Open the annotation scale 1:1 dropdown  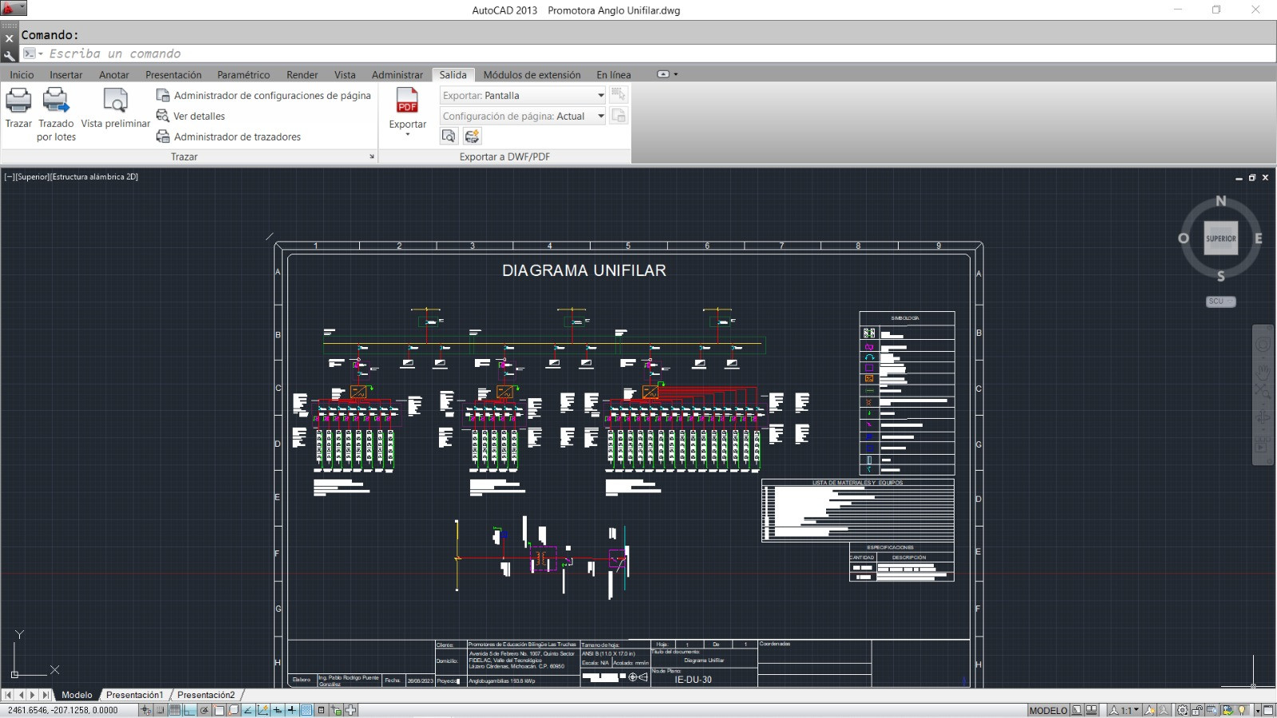[x=1126, y=710]
